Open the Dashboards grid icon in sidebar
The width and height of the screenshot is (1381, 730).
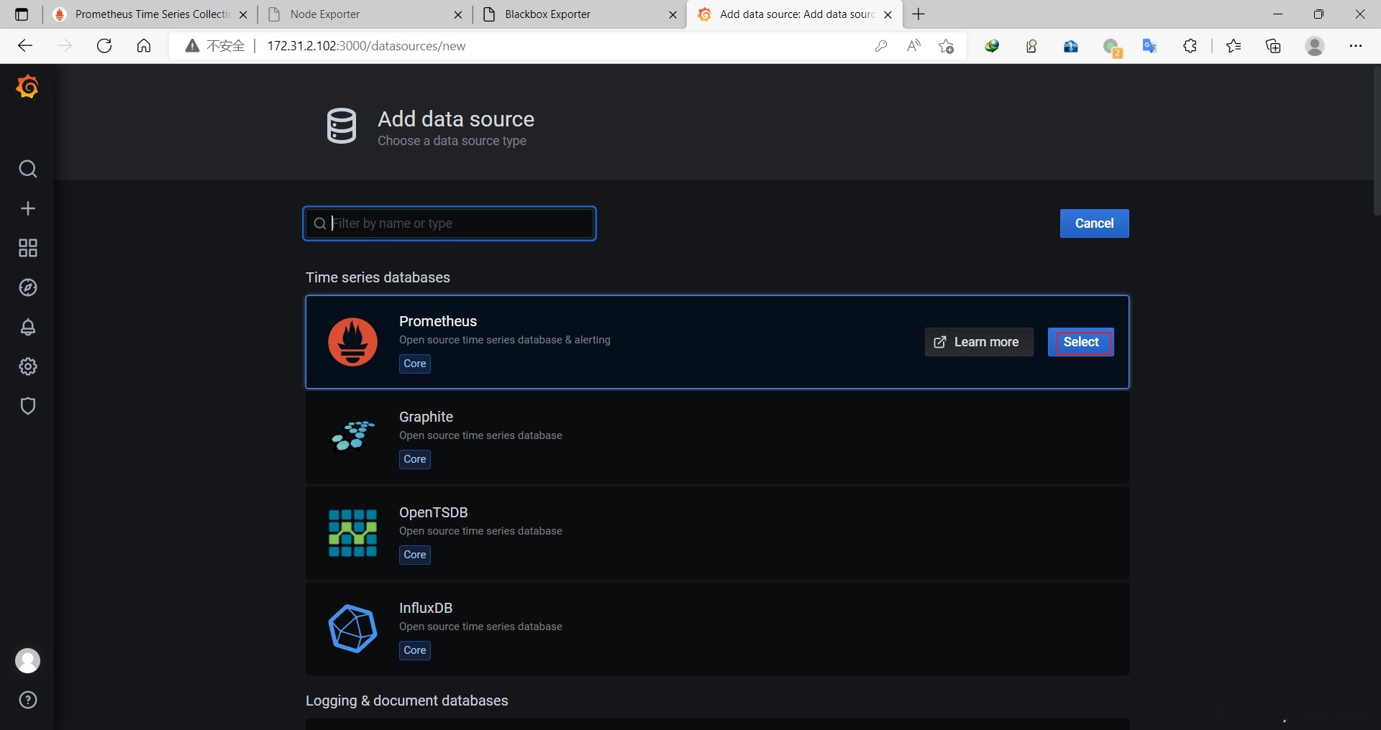[x=28, y=248]
